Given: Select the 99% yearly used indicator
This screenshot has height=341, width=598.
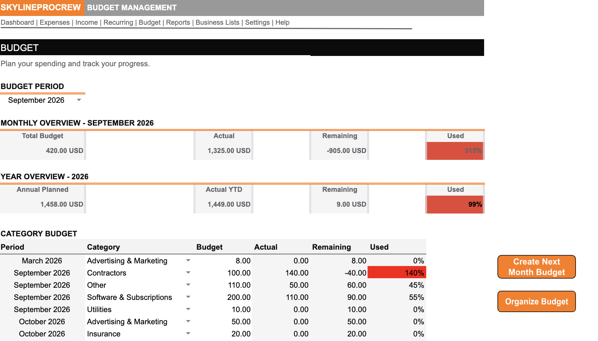Looking at the screenshot, I should point(455,204).
